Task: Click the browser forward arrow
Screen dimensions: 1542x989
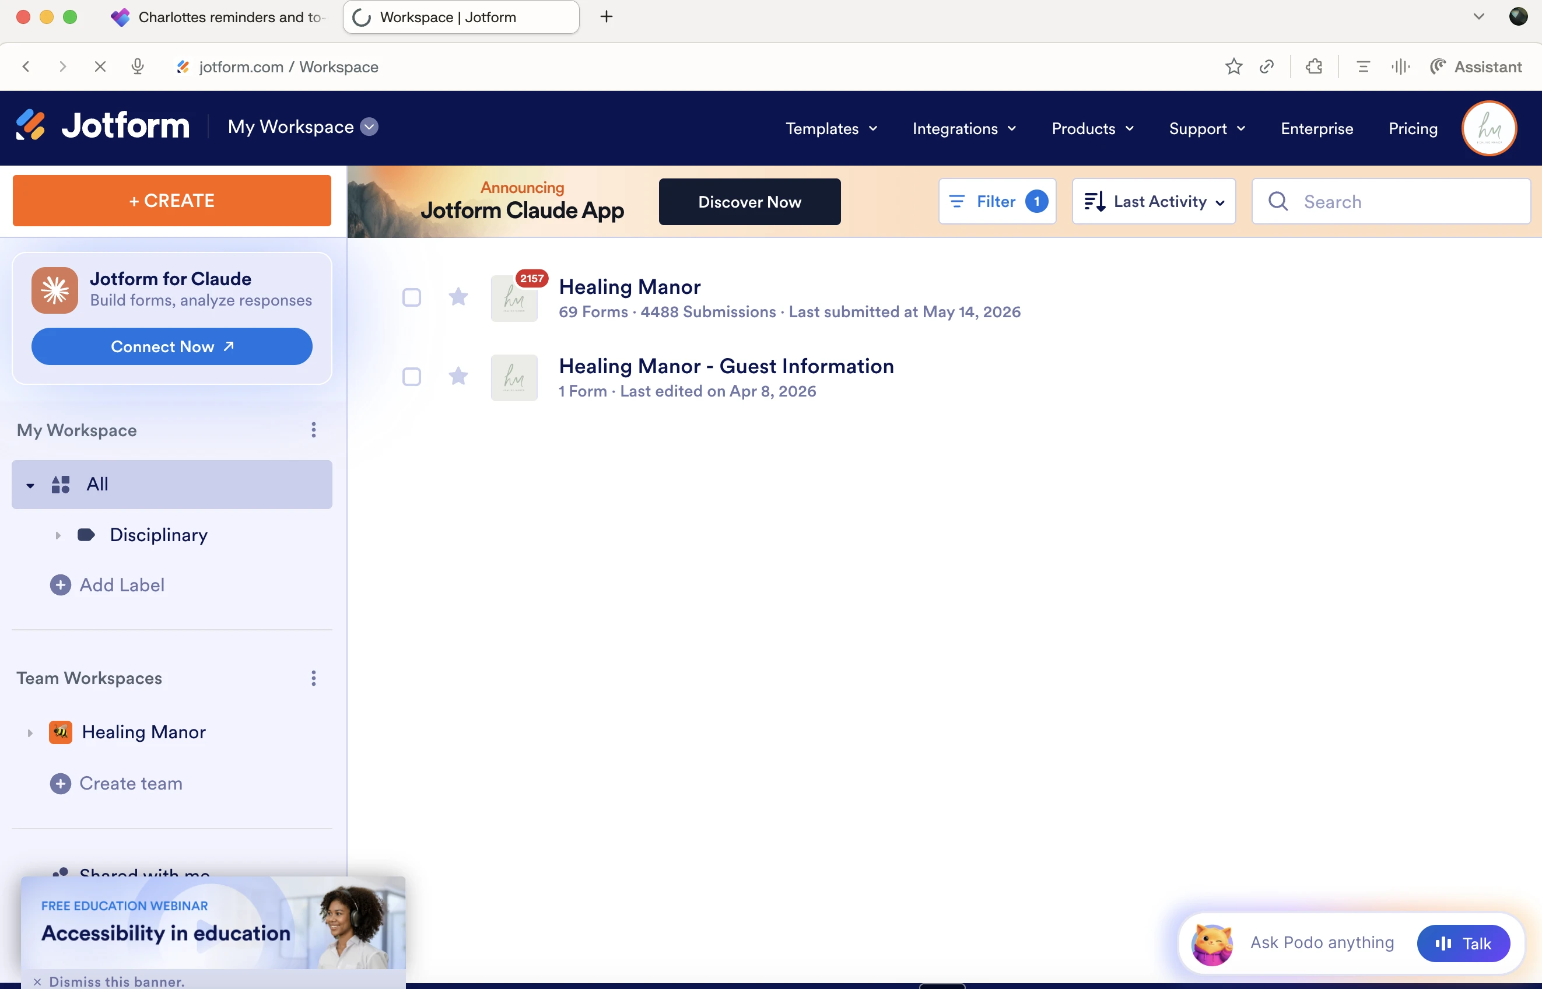Action: (62, 66)
